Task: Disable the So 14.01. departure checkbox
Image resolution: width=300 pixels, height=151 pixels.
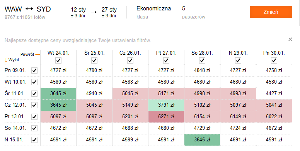Action: tap(34, 128)
